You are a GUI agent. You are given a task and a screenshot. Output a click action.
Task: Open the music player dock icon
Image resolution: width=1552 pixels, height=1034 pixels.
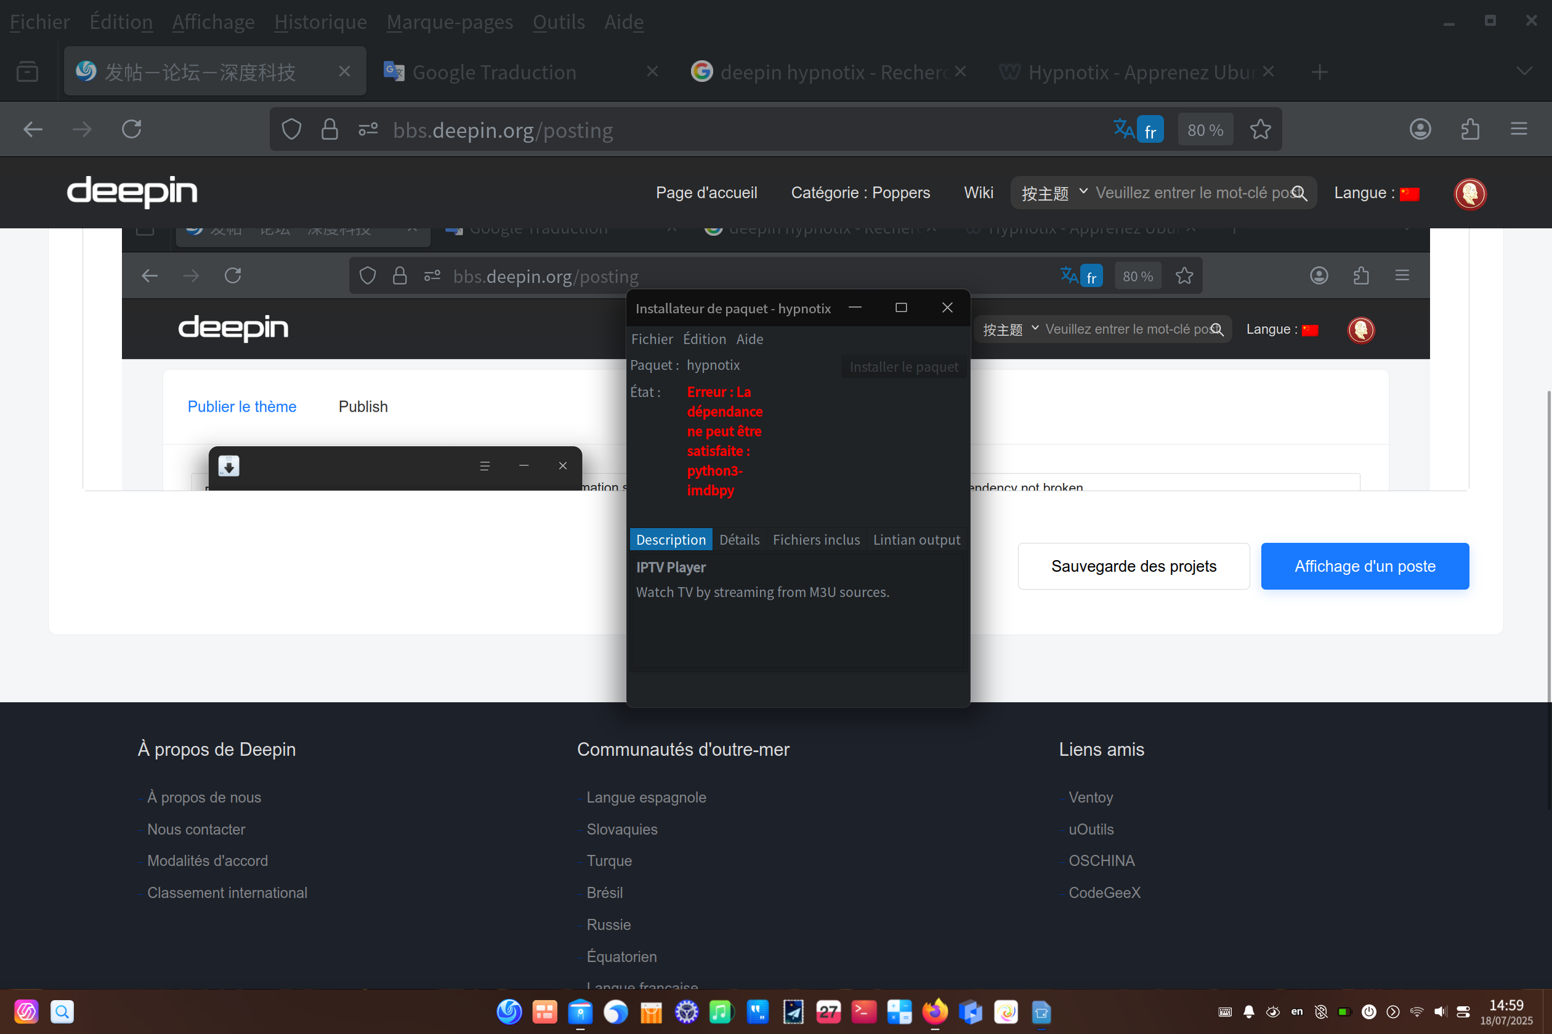point(721,1012)
